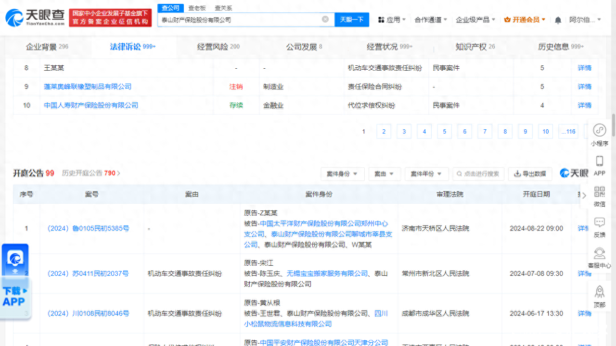Switch to the 查关系 search tab

tap(223, 8)
